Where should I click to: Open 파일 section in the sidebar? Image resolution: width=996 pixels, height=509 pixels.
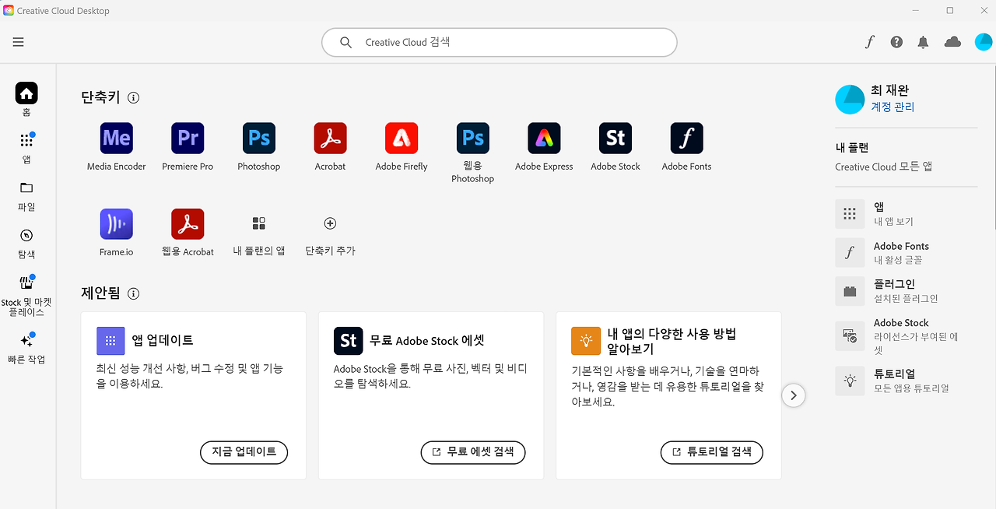26,196
